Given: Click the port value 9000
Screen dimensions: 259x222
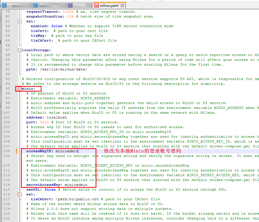Looking at the screenshot, I should [44, 122].
